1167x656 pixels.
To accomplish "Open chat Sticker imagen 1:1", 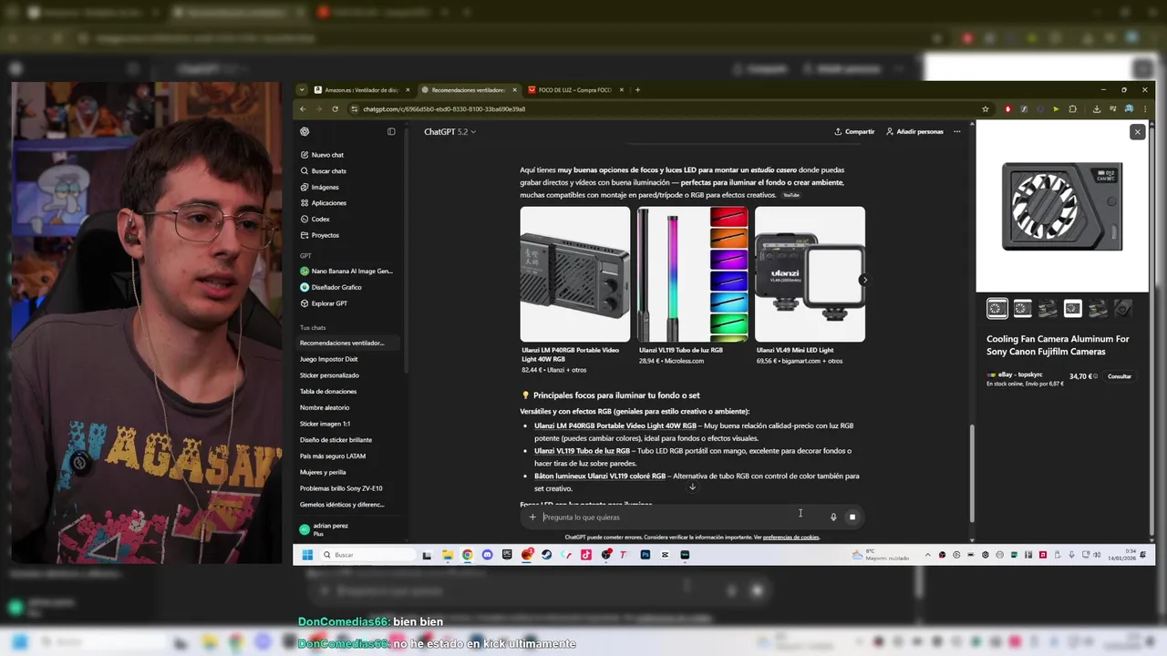I will click(325, 424).
